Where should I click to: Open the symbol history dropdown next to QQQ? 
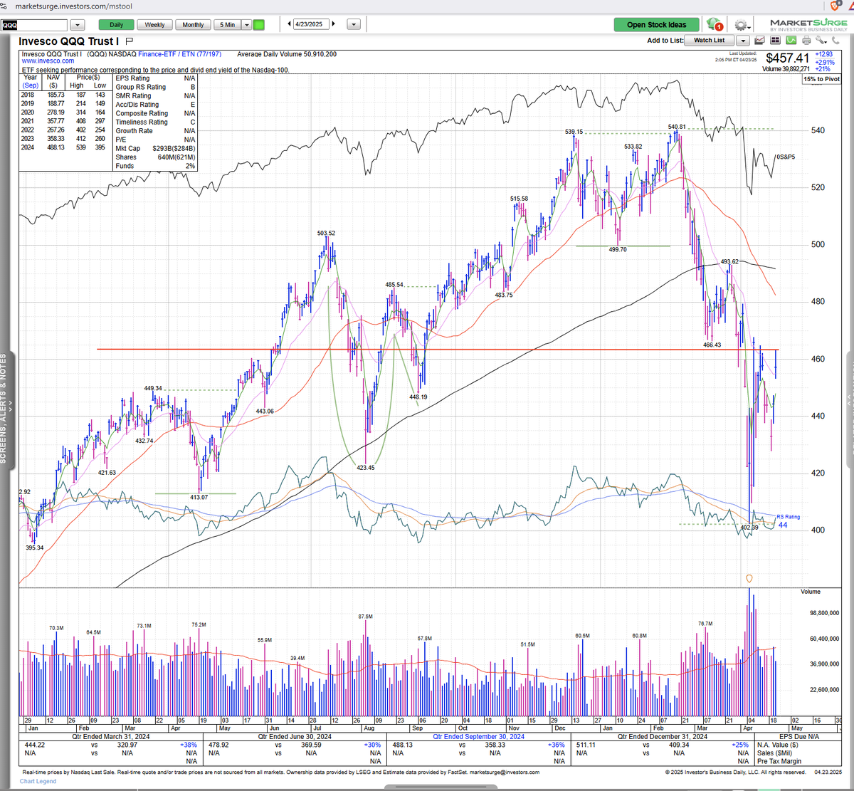tap(78, 24)
